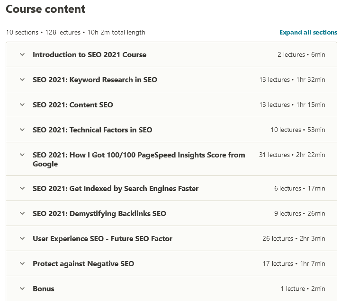341x305 pixels.
Task: Click '13 lectures • 1hr 32min' on Keyword Research row
Action: [292, 79]
